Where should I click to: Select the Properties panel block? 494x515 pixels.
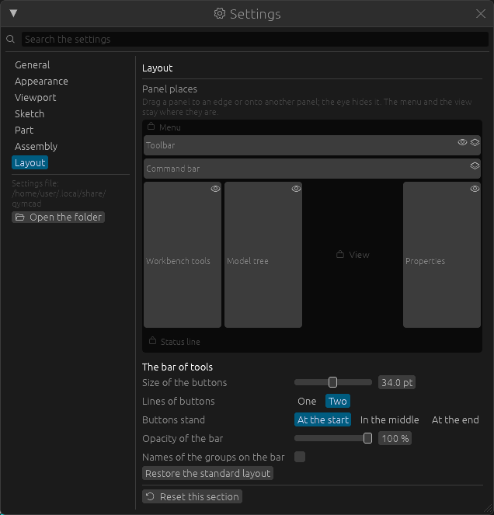442,255
